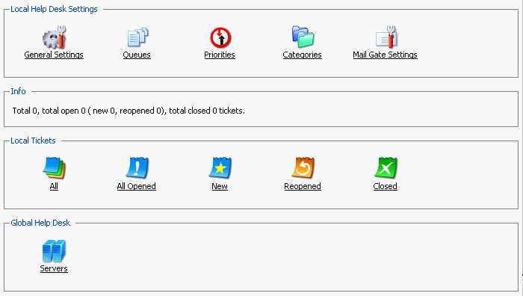
Task: Open the Categories text link
Action: tap(302, 55)
